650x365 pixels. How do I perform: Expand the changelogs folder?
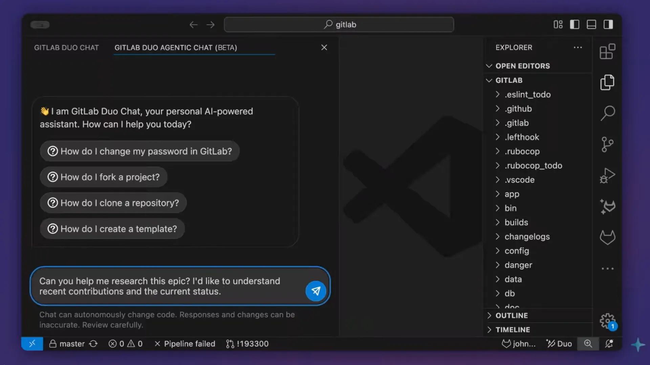click(527, 237)
